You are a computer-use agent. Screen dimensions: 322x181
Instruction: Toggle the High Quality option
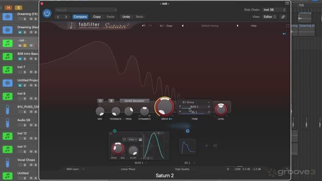(182, 169)
